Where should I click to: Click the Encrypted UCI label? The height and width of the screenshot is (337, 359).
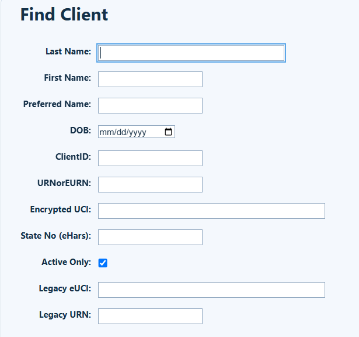pos(61,209)
